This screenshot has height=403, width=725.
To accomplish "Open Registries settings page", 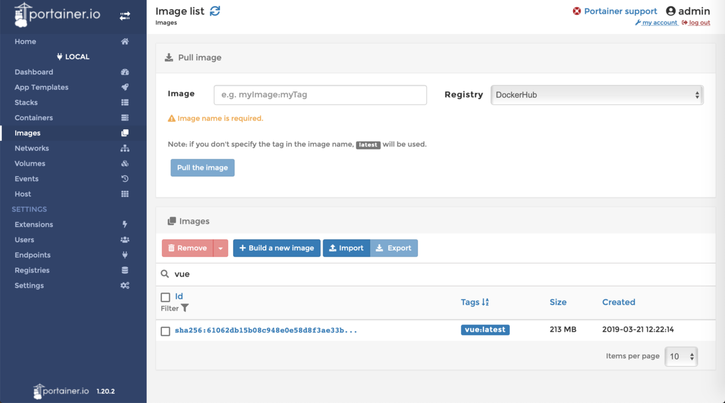I will (x=32, y=270).
